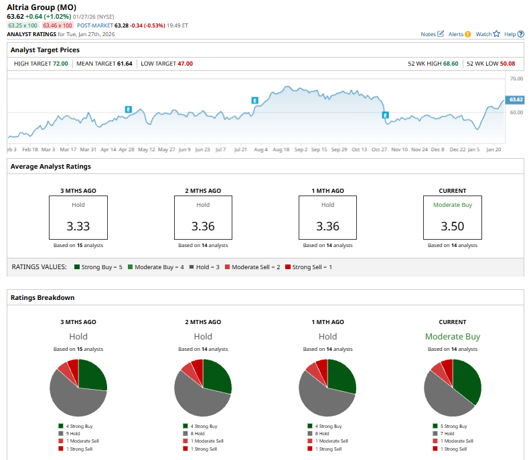
Task: Click HIGH TARGET 72.00 value
Action: [x=60, y=64]
